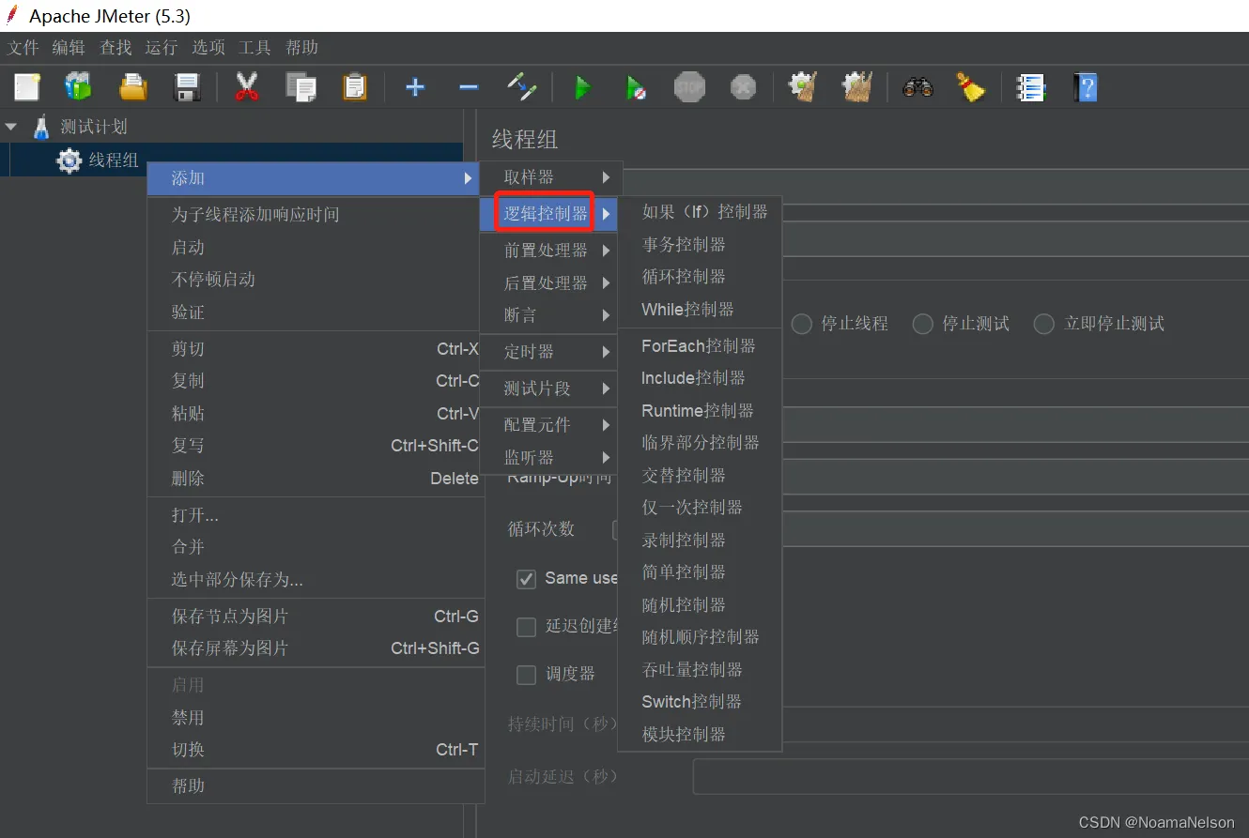Click the Open file folder icon

tap(133, 87)
